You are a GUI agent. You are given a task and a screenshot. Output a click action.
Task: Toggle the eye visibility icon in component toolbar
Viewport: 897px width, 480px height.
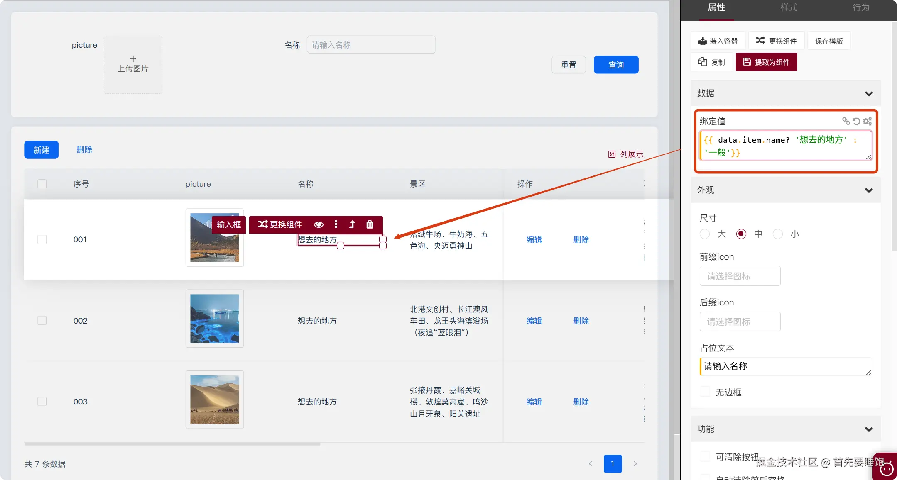(x=319, y=224)
